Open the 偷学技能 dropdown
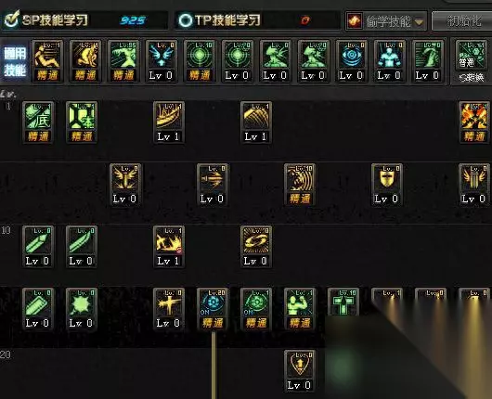The image size is (492, 399). 386,21
